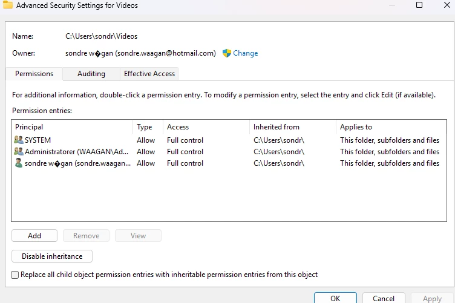
Task: Close the Advanced Security Settings window
Action: [447, 5]
